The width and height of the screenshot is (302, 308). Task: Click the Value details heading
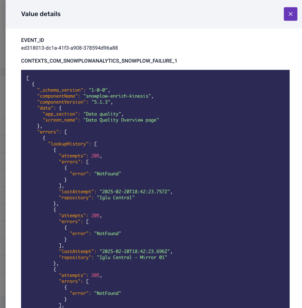[x=41, y=14]
